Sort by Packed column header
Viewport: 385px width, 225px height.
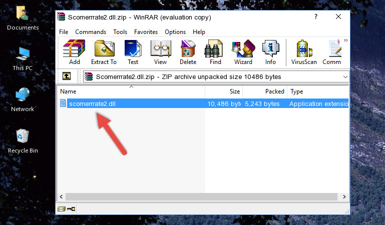point(265,91)
